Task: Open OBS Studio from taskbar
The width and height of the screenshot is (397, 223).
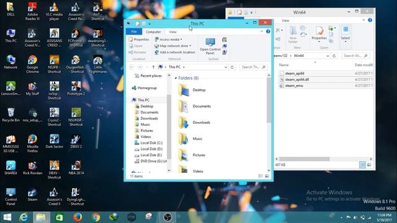Action: pos(167,217)
